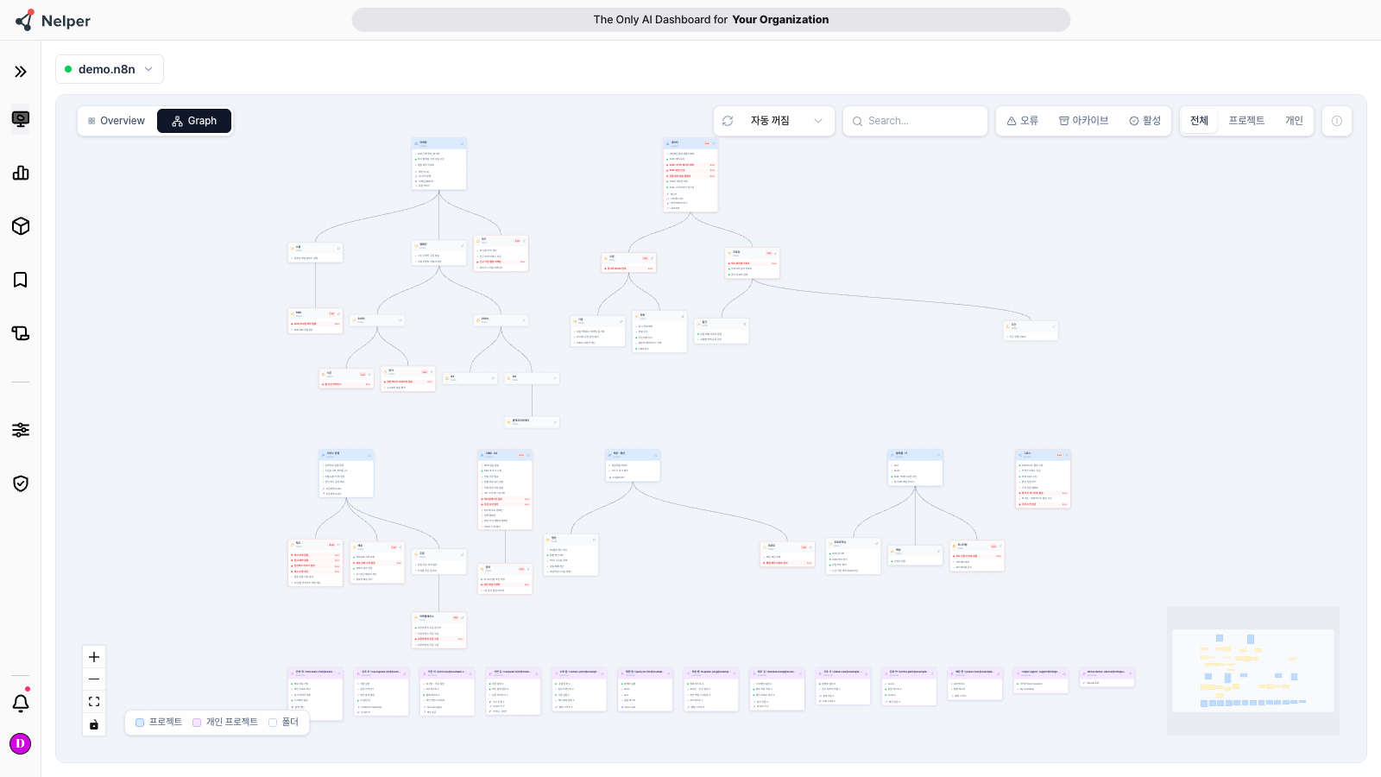
Task: Select the 개인 scope tab
Action: point(1294,121)
